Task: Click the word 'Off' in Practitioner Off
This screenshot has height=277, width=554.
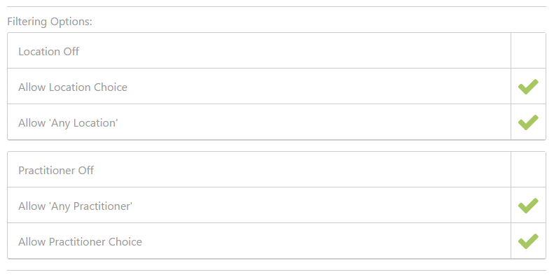Action: pyautogui.click(x=86, y=171)
